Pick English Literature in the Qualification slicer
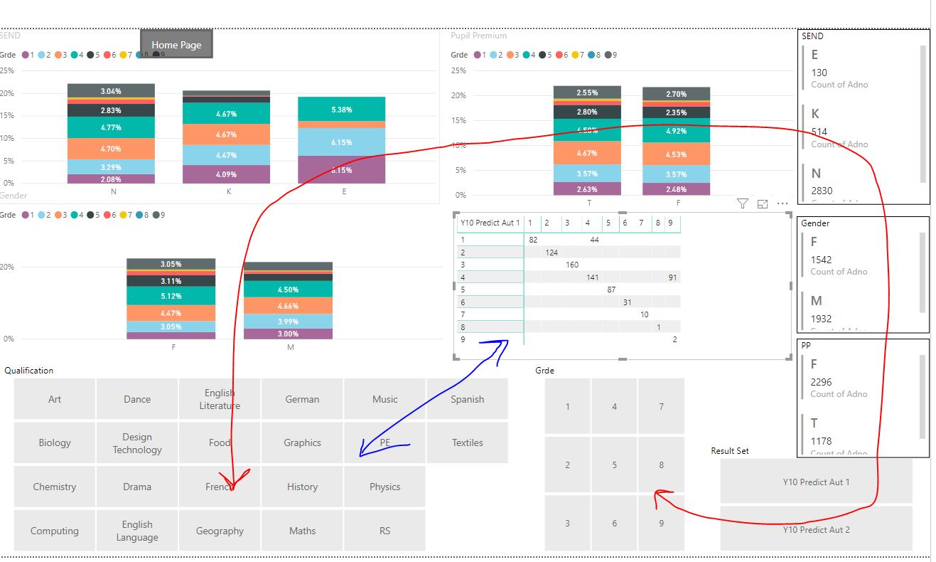This screenshot has width=936, height=562. pyautogui.click(x=220, y=399)
